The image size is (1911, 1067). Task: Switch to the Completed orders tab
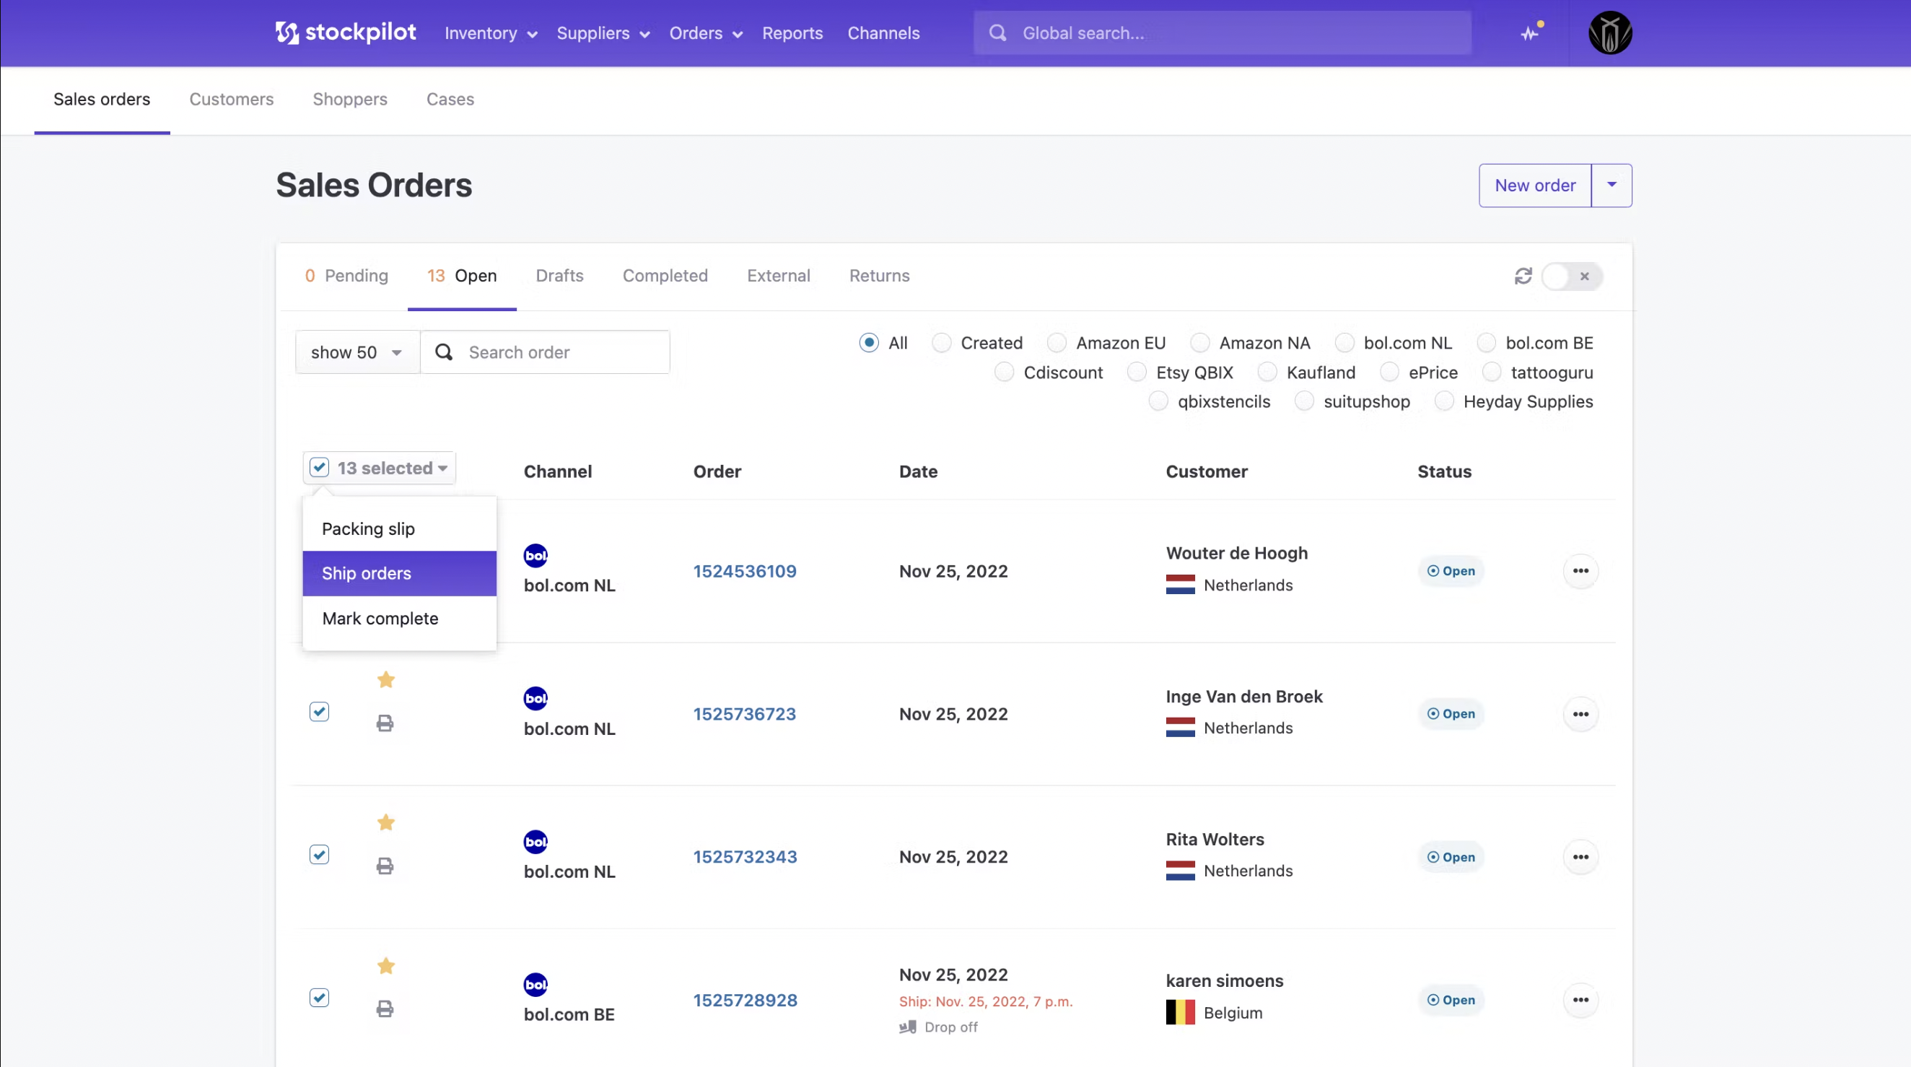pyautogui.click(x=665, y=276)
